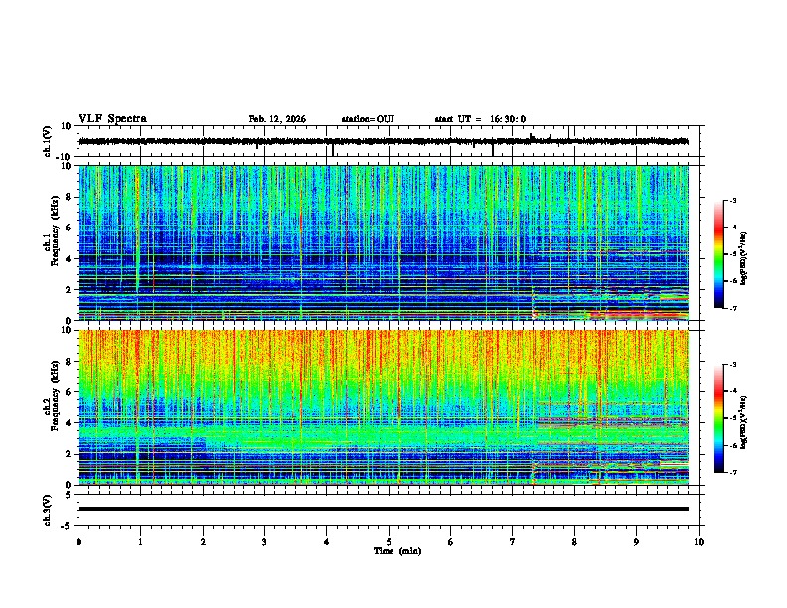Click the "VLF Spectra" plot title

[112, 119]
